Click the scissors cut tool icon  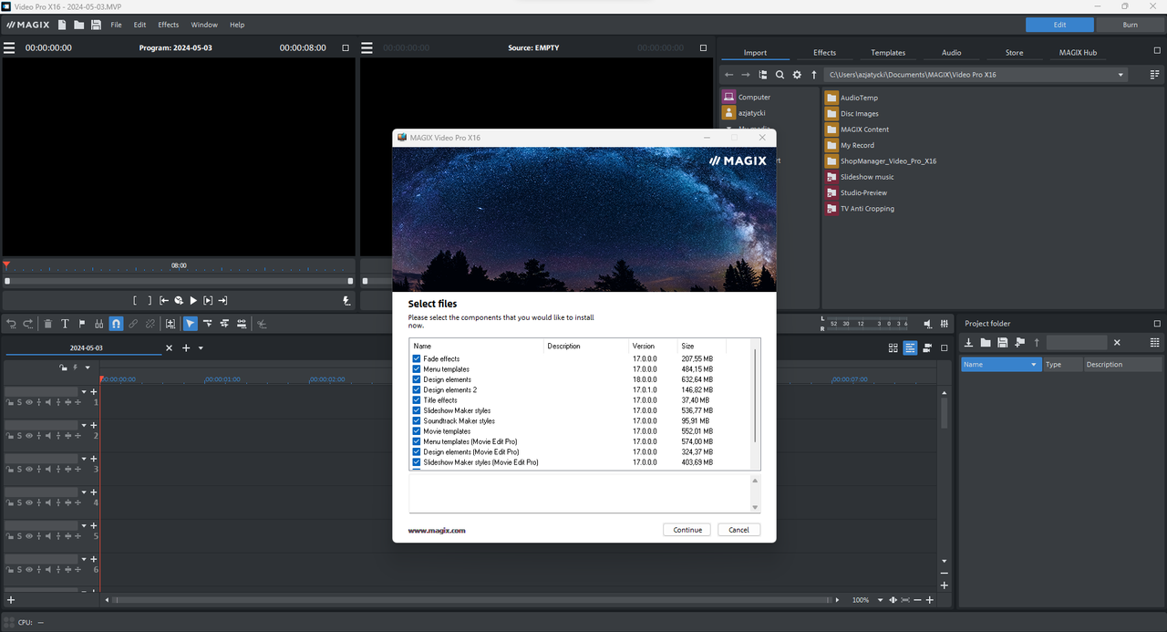[262, 324]
